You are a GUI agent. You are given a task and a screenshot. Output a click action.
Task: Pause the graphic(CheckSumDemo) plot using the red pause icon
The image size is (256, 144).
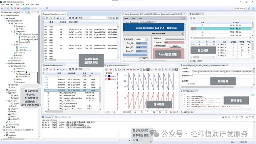click(111, 69)
